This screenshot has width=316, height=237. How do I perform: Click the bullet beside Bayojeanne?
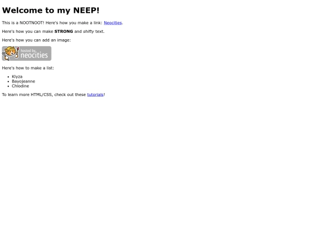(x=8, y=81)
